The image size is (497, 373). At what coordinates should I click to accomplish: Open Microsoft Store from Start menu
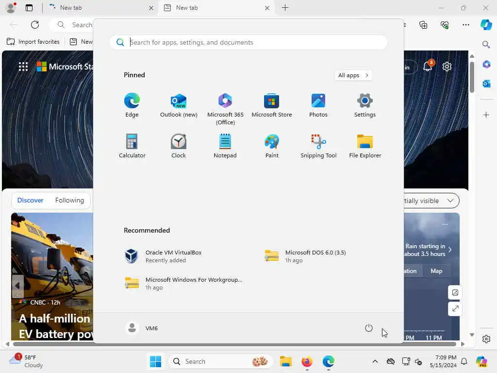click(x=272, y=105)
